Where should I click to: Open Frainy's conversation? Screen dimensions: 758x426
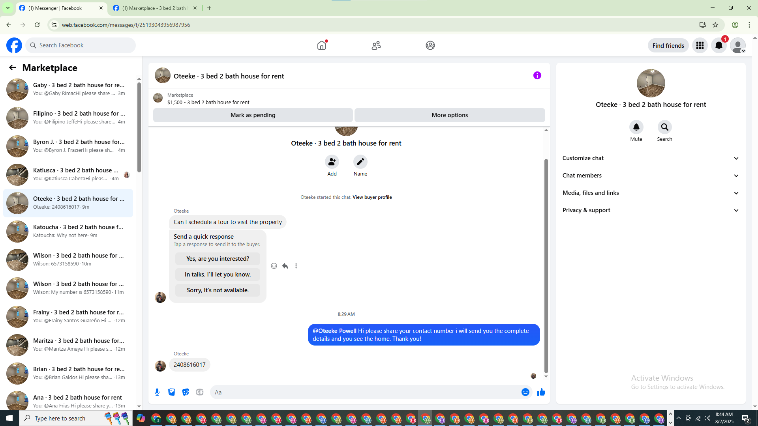[68, 317]
